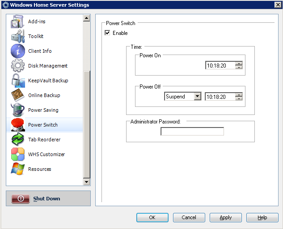
Task: Select the red Power Switch button icon
Action: click(17, 125)
